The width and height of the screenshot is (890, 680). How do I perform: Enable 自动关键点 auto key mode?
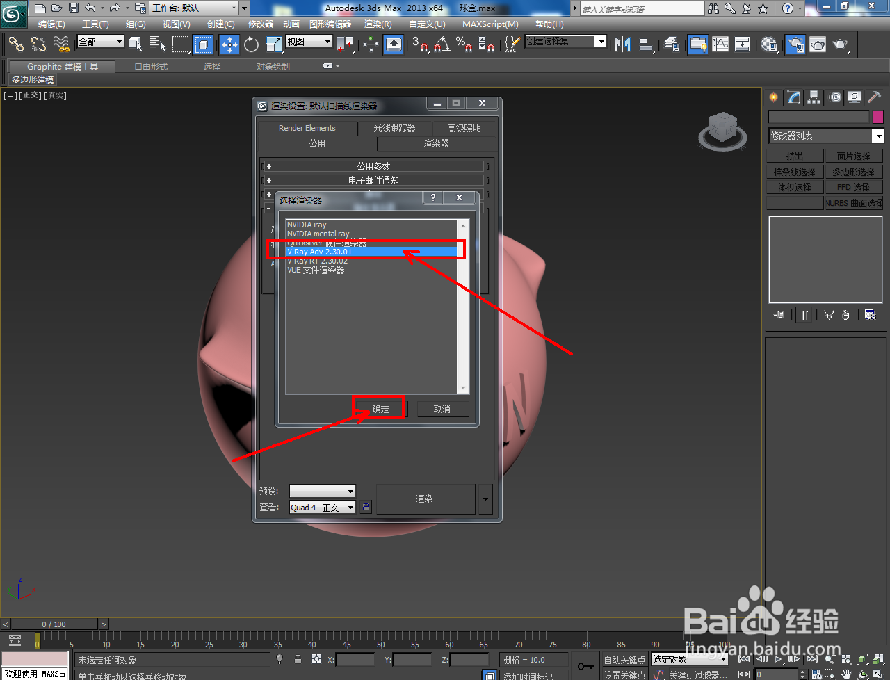click(624, 658)
